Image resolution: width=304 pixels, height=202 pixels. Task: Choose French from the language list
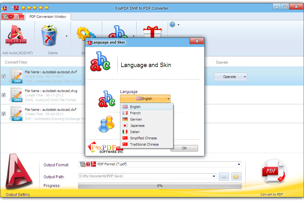point(147,113)
